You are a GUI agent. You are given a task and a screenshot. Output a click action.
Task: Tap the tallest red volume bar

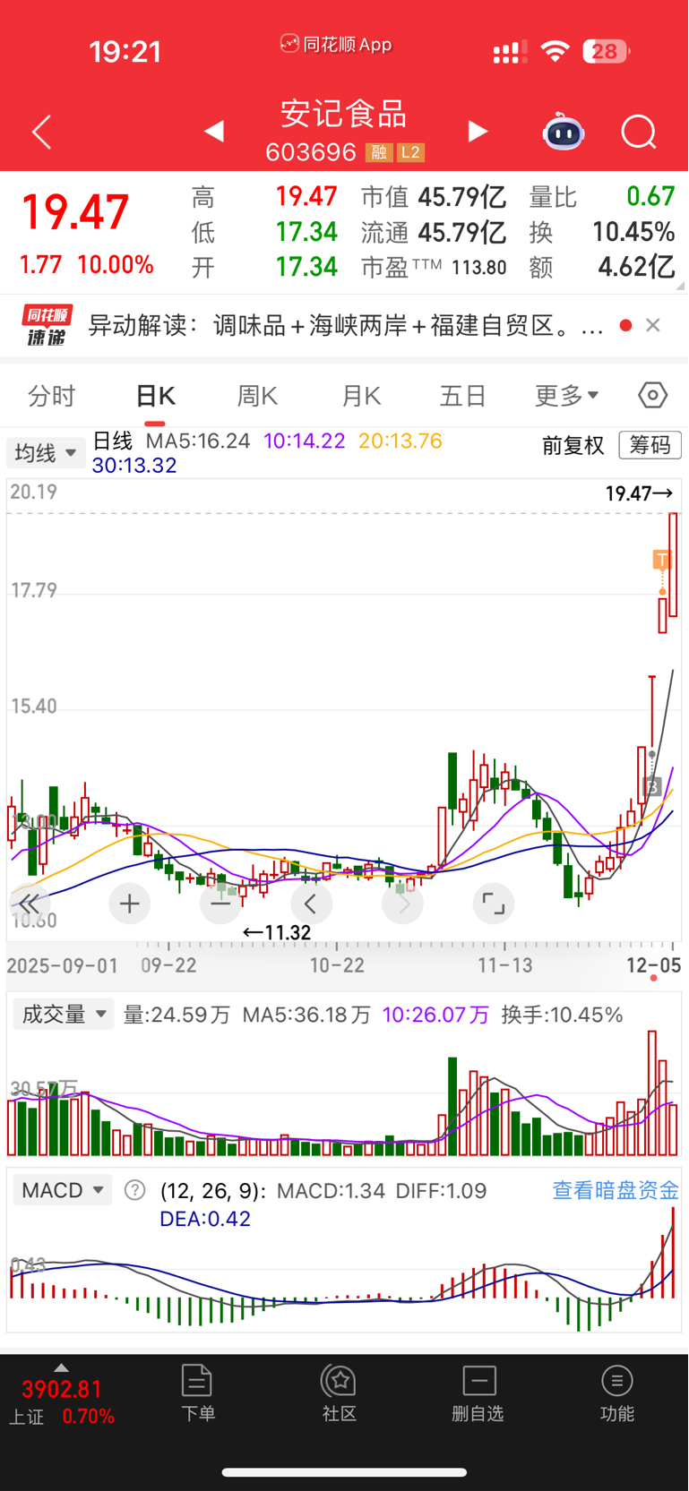click(652, 1093)
